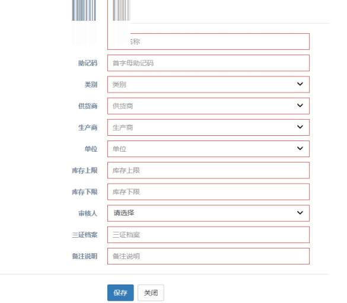
Task: Click the chevron arrow in 供货商 field
Action: [300, 106]
